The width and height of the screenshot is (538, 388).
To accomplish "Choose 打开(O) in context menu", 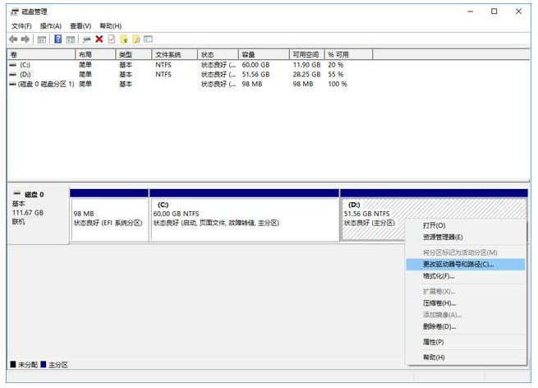I will [466, 225].
